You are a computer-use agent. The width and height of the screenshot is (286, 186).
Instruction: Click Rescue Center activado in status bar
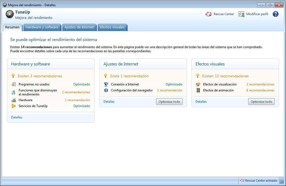(x=261, y=181)
